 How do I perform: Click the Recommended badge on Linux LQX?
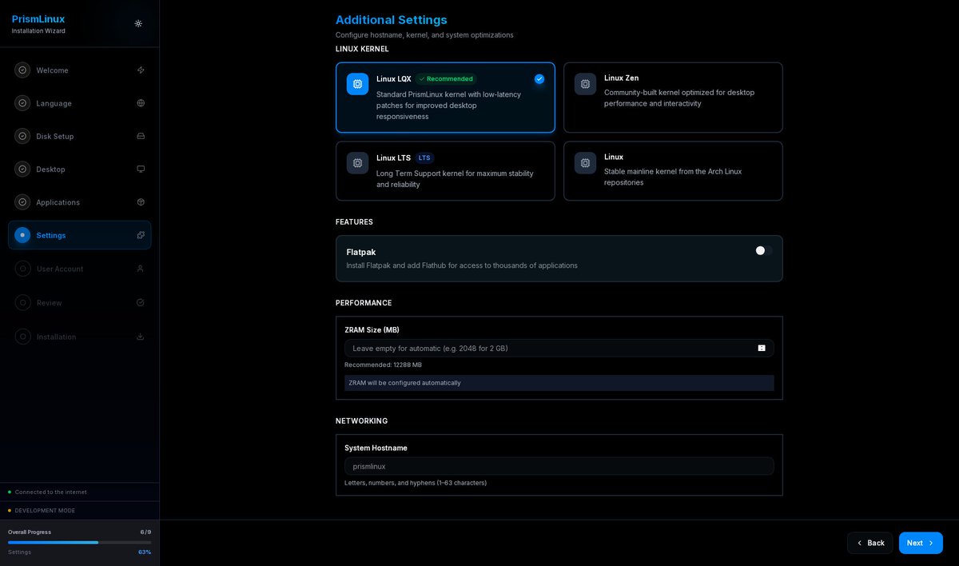446,79
